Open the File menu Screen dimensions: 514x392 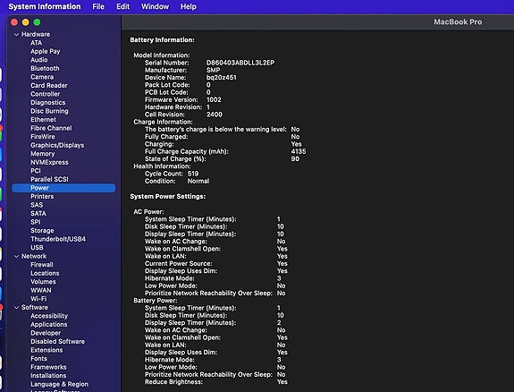click(x=98, y=6)
